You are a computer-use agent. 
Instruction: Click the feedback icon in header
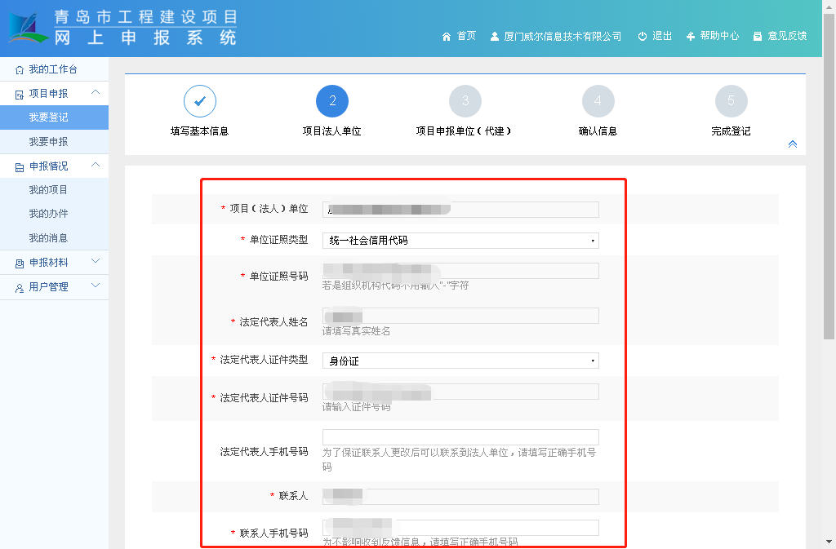point(758,37)
